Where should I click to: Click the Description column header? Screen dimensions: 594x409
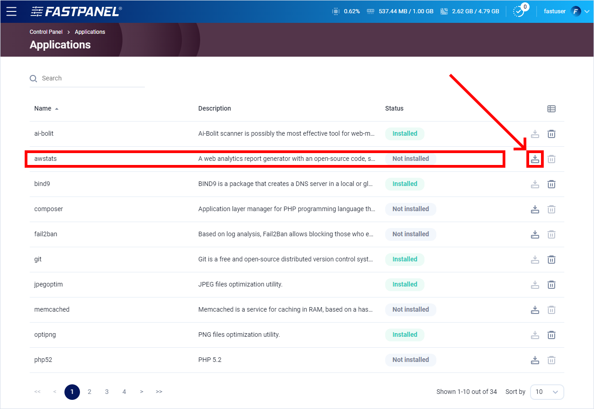tap(215, 108)
